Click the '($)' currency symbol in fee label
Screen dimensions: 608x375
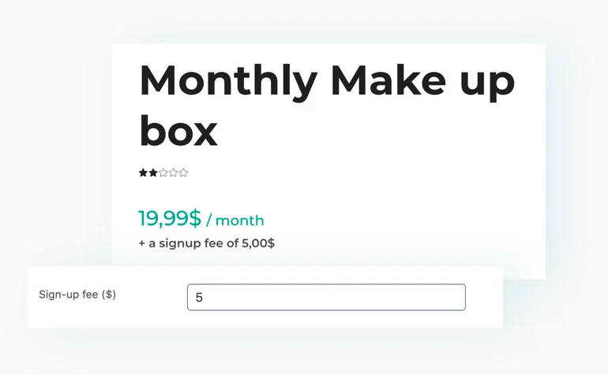tap(109, 294)
